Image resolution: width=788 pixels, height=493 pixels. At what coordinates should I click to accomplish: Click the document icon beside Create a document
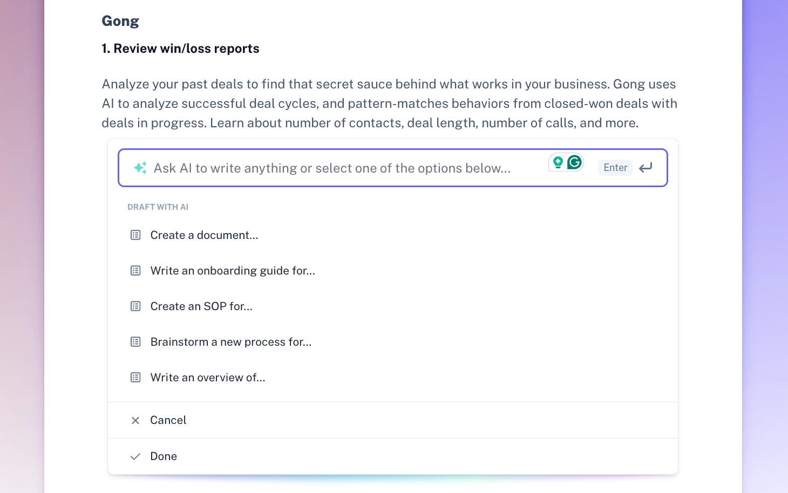135,235
